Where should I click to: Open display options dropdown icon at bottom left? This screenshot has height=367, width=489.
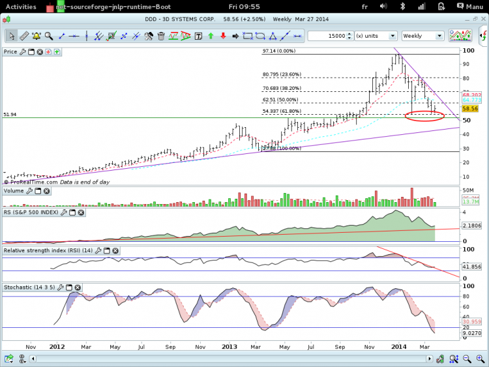tap(22, 359)
